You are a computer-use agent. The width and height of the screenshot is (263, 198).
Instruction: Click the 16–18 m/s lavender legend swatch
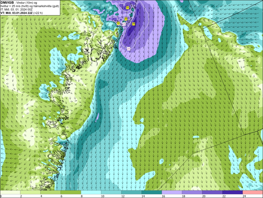[172, 192]
